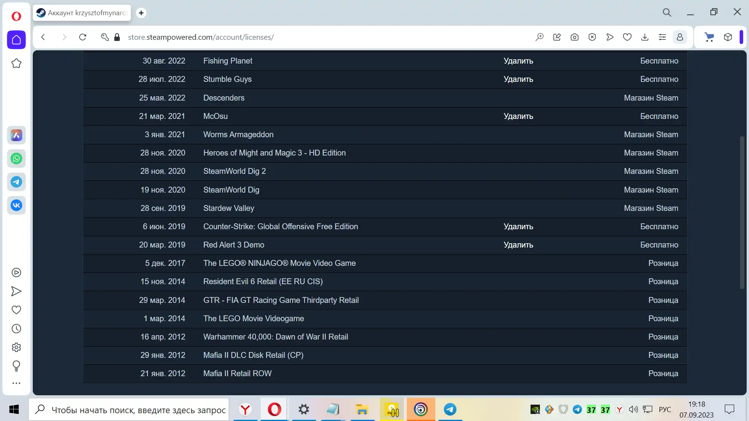Open Opera history clock icon
This screenshot has height=421, width=749.
click(16, 329)
